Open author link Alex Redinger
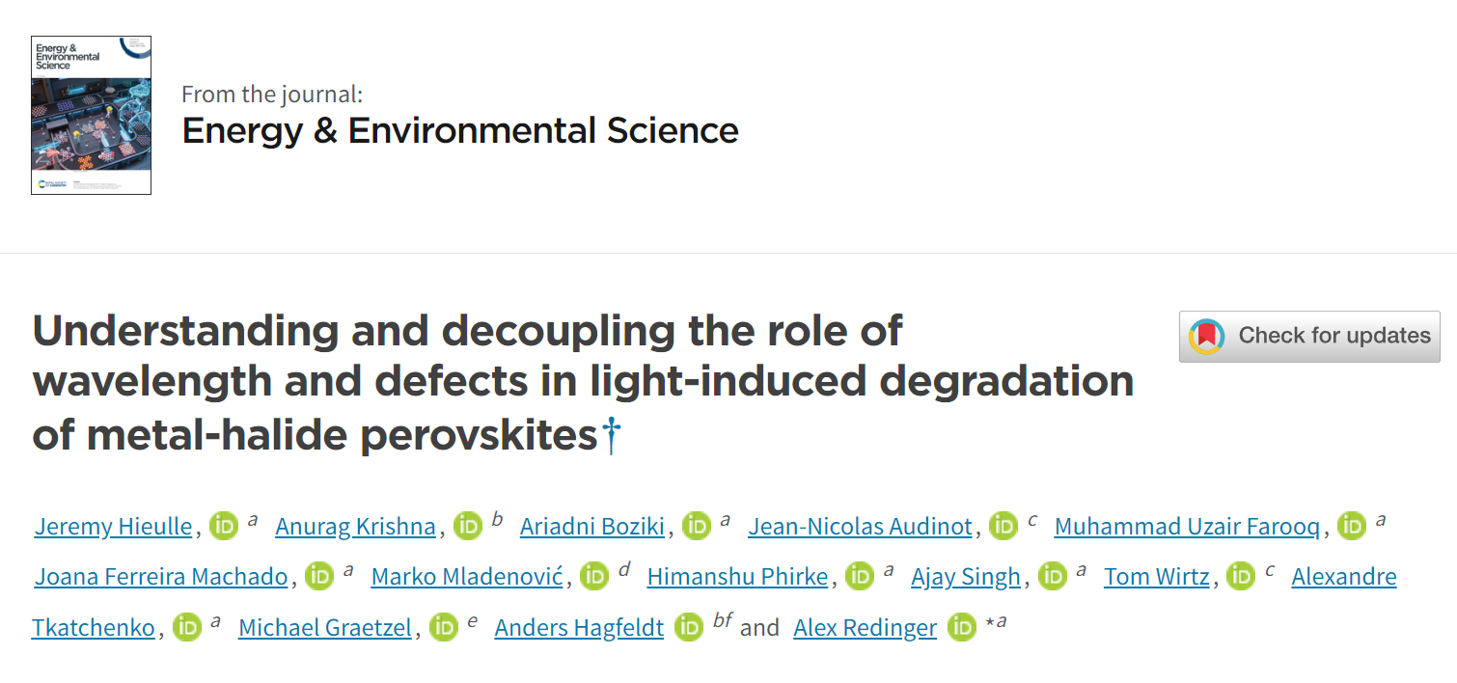This screenshot has width=1457, height=683. (866, 628)
